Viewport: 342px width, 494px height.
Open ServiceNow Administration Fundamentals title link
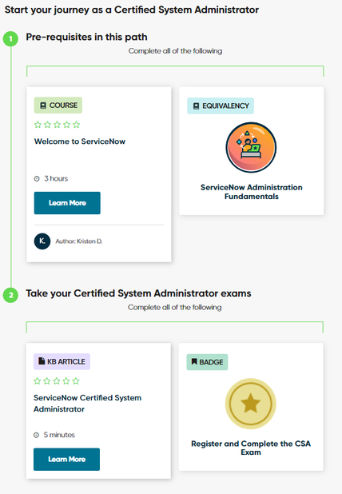[x=251, y=192]
